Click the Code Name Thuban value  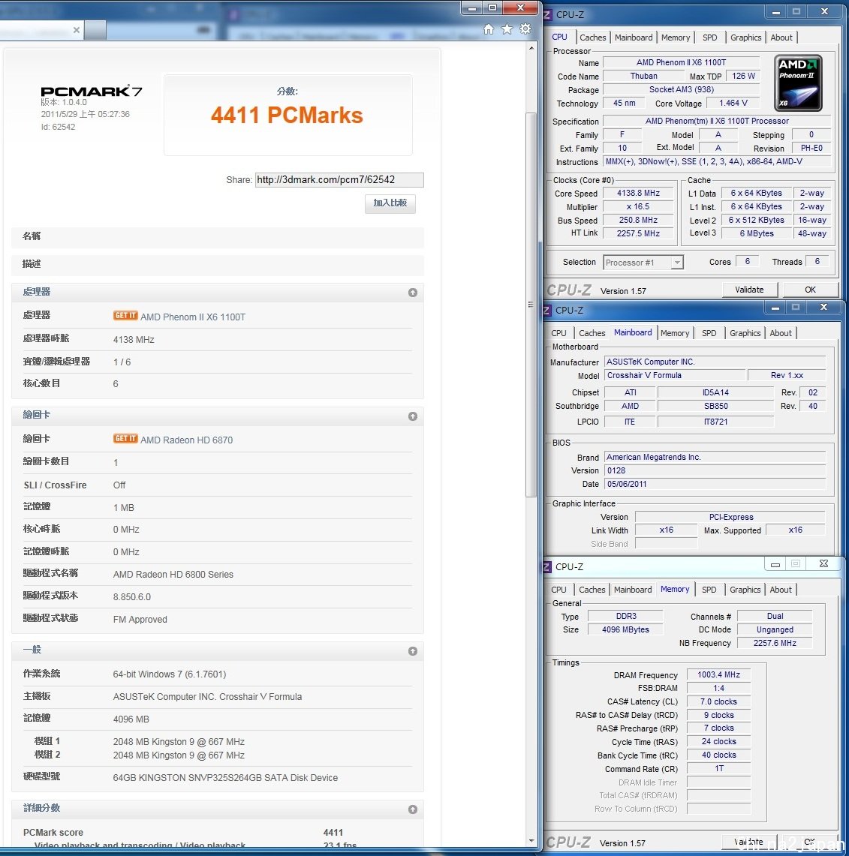pyautogui.click(x=643, y=77)
